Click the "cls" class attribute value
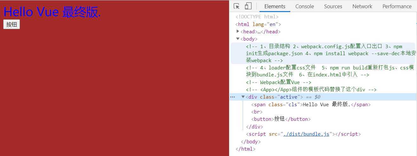The image size is (417, 156). [x=293, y=105]
